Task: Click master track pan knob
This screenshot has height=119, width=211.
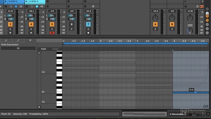Action: (190, 18)
